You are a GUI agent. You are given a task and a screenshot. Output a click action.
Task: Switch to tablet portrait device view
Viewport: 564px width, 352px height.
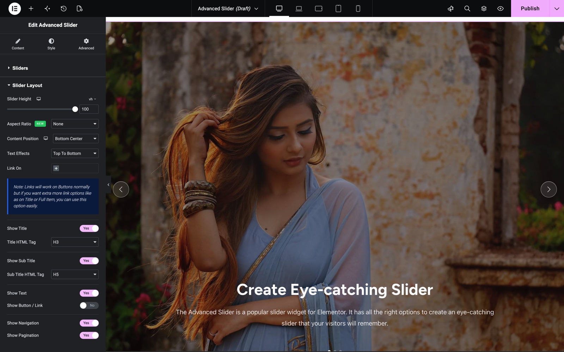(x=338, y=8)
